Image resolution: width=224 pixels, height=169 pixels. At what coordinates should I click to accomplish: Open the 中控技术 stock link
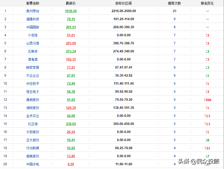click(33, 84)
